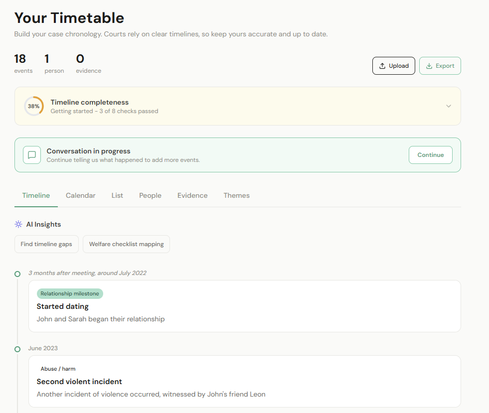Click the AI Insights sparkle icon
This screenshot has width=489, height=413.
(18, 224)
